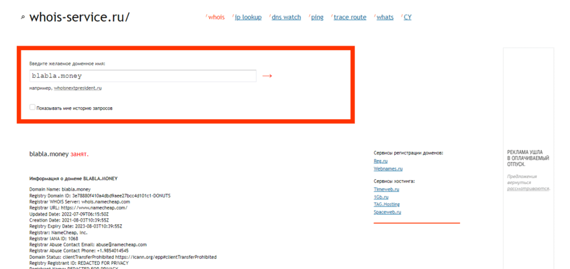Open the whats navigation link
The image size is (570, 269).
385,17
